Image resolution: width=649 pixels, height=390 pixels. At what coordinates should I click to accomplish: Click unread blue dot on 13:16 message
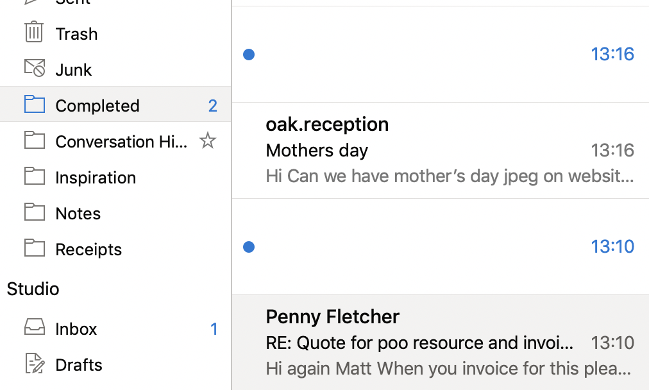point(249,55)
